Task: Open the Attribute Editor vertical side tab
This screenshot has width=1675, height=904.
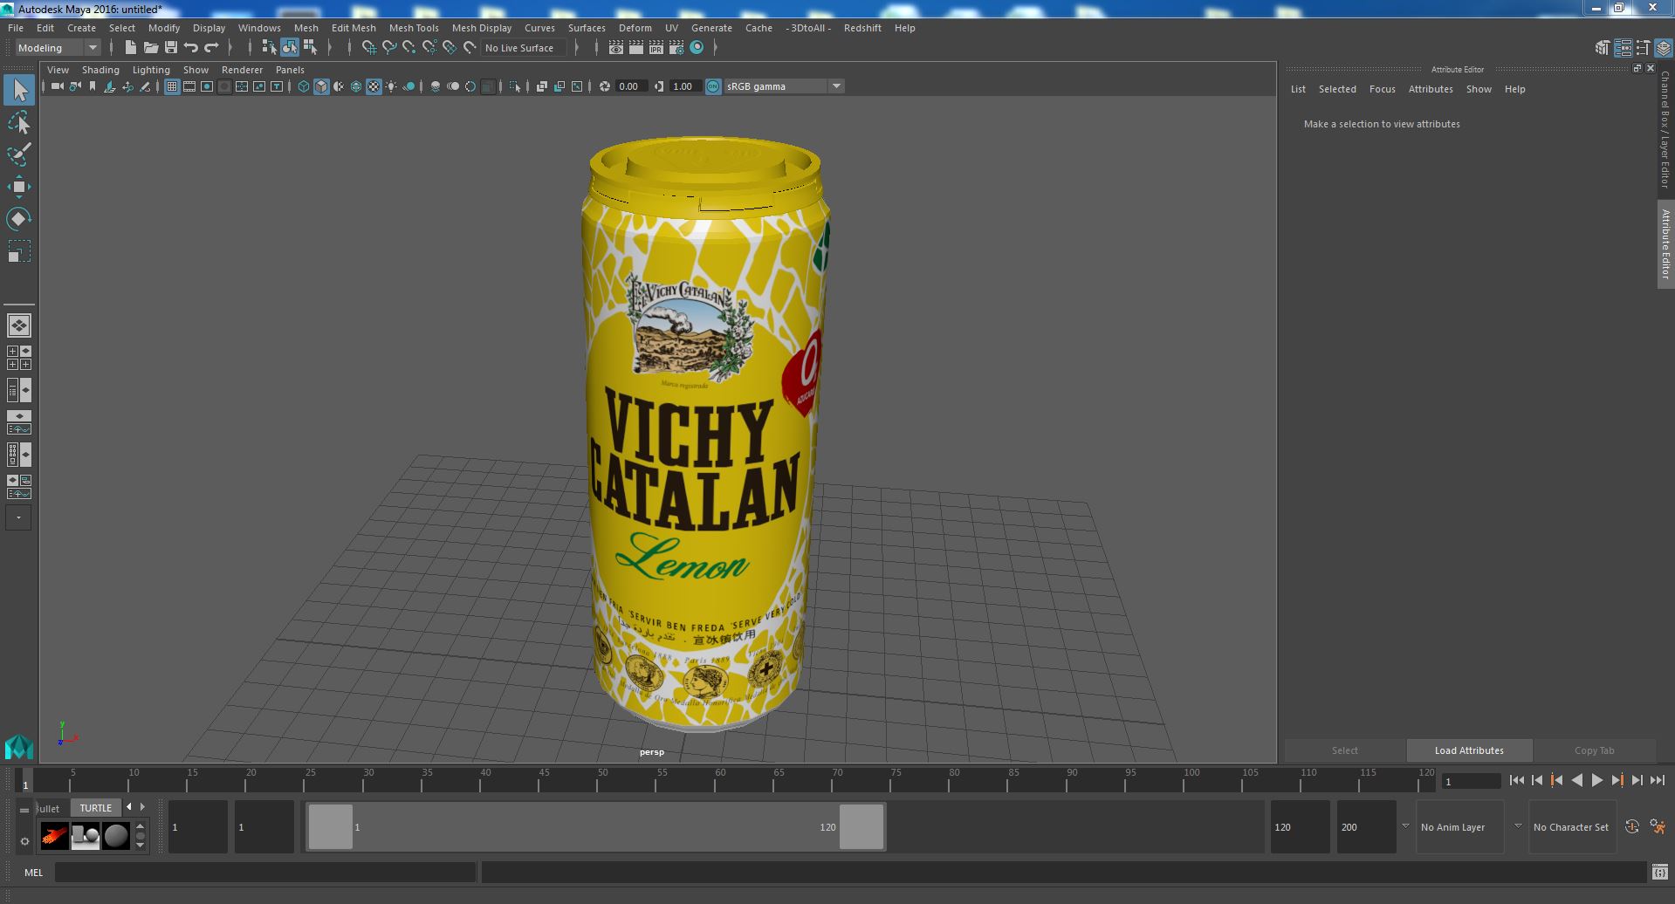Action: pyautogui.click(x=1665, y=244)
